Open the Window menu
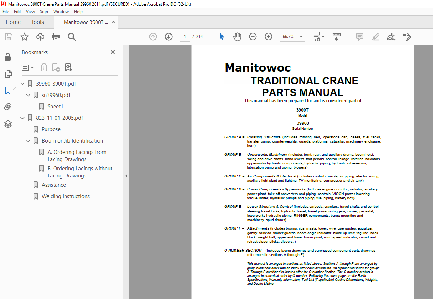The height and width of the screenshot is (299, 433). point(61,12)
